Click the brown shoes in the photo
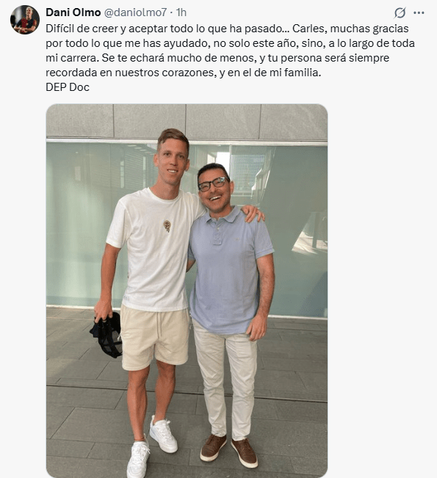 coord(228,452)
